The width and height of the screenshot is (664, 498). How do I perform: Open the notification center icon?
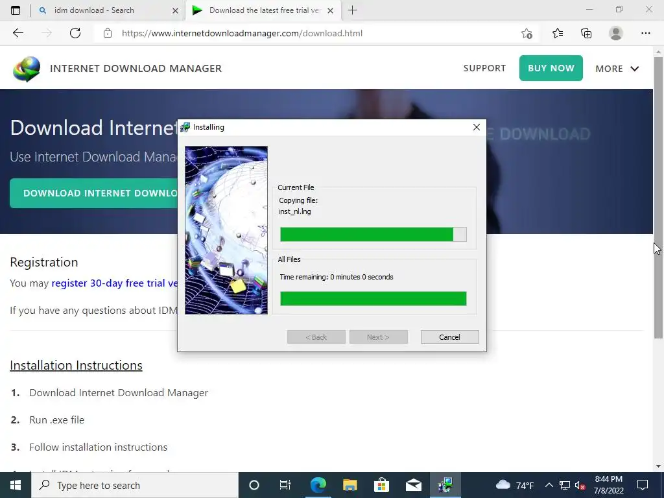point(643,485)
